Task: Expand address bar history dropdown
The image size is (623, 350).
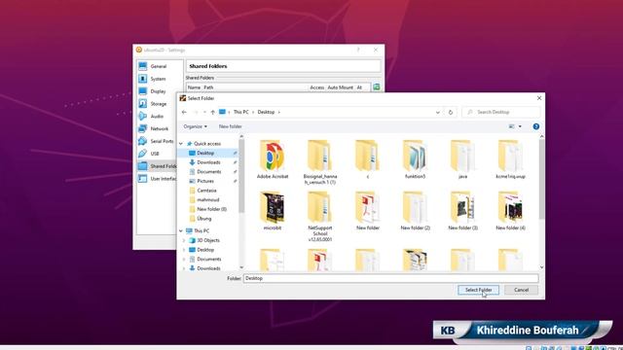Action: pyautogui.click(x=437, y=113)
